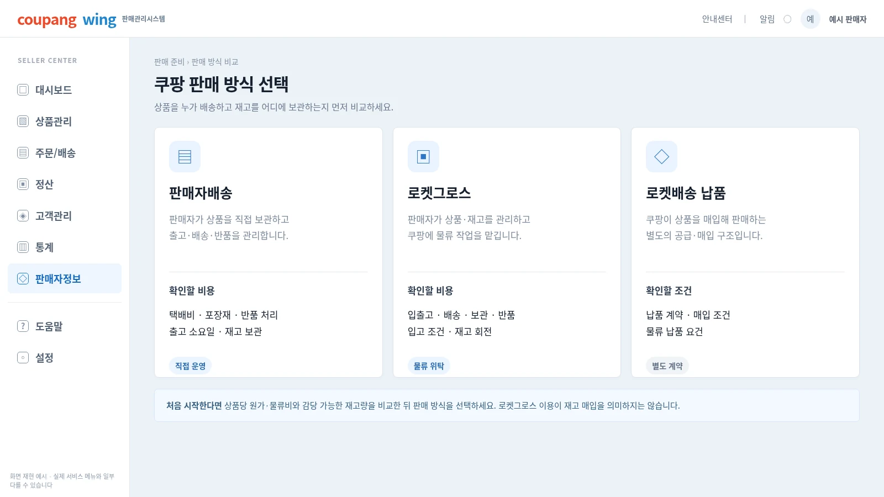Click 확인할 비용 heading in 판매자배송 card

[x=192, y=290]
